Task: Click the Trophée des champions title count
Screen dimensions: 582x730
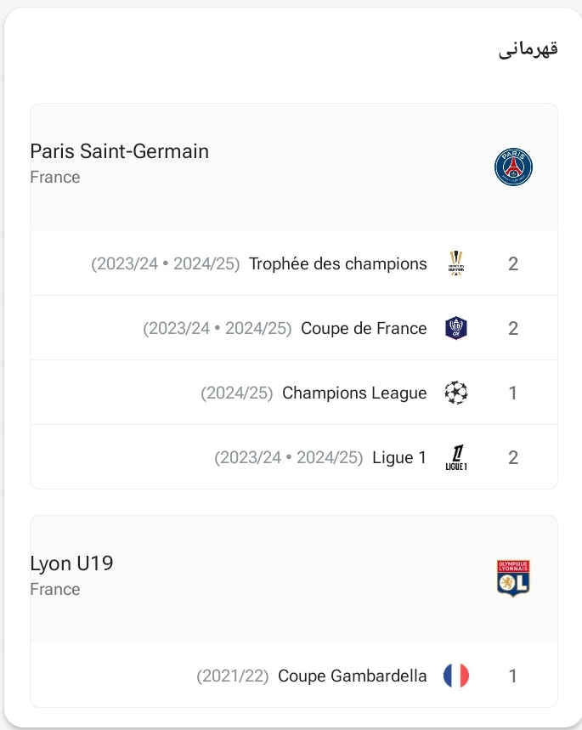Action: pyautogui.click(x=513, y=263)
